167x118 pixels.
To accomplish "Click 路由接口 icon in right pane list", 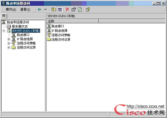I will tap(49, 26).
